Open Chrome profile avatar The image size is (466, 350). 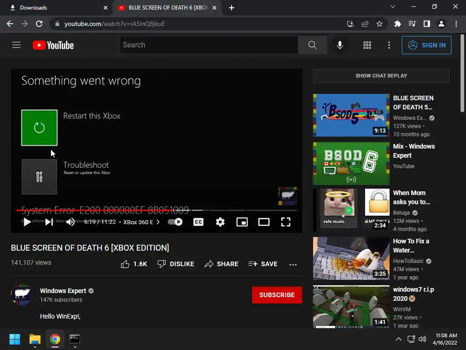pos(441,24)
